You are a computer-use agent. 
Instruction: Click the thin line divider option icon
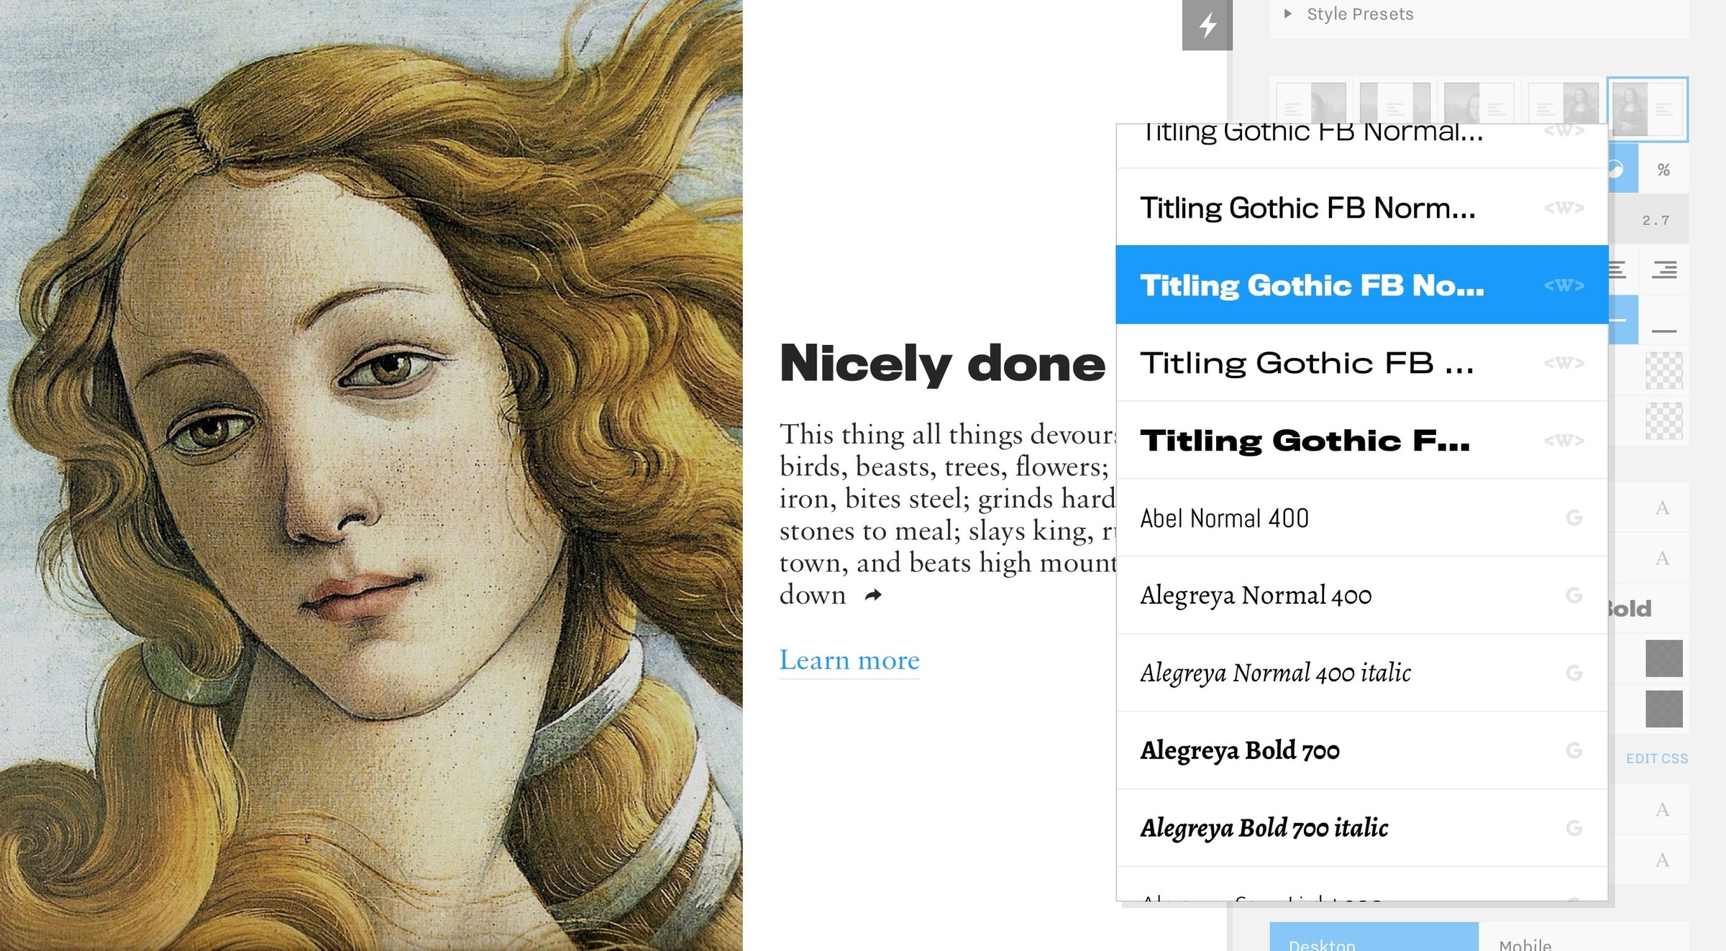point(1664,331)
